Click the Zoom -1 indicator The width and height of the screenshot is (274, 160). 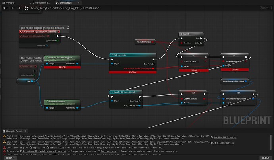(x=266, y=8)
